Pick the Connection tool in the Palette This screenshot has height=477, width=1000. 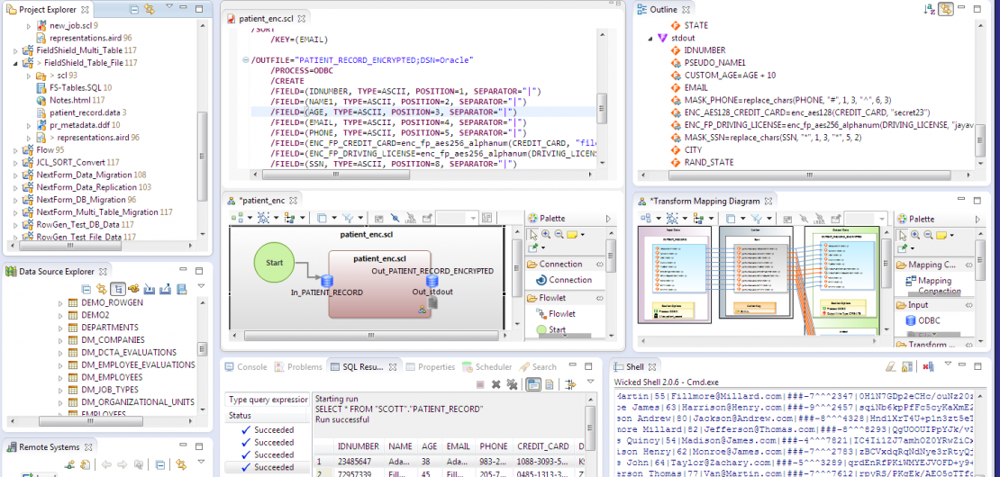pos(564,280)
